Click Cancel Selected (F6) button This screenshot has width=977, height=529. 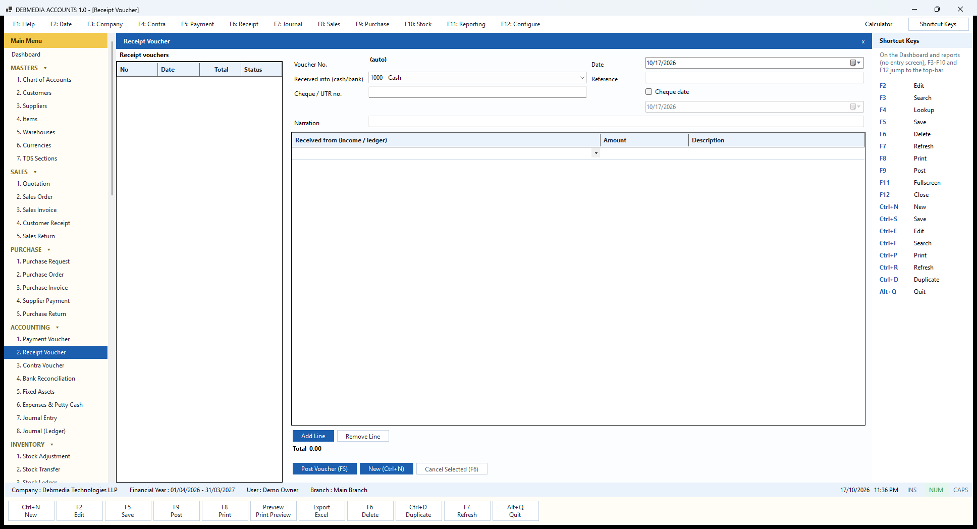452,469
